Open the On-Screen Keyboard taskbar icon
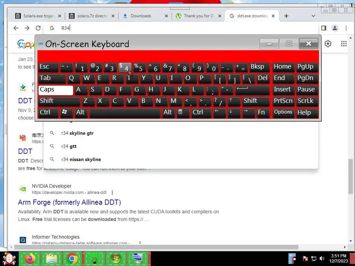The height and width of the screenshot is (266, 355). click(x=137, y=259)
